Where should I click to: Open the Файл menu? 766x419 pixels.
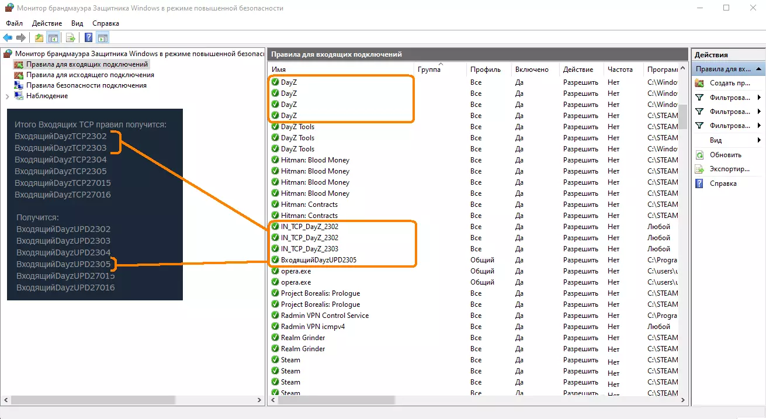coord(15,23)
